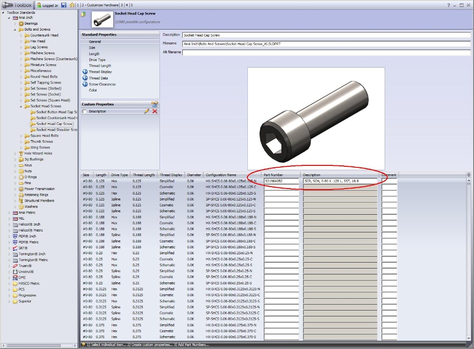Viewport: 474px width, 349px height.
Task: Go to Home via house icon
Action: click(x=72, y=5)
